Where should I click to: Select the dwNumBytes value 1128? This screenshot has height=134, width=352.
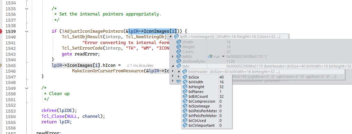[230, 61]
